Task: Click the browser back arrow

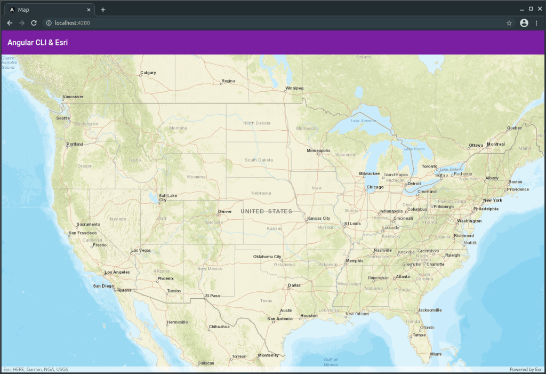Action: (10, 23)
